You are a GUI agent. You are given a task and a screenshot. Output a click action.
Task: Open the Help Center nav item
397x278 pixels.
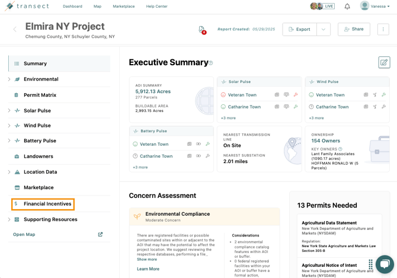156,7
